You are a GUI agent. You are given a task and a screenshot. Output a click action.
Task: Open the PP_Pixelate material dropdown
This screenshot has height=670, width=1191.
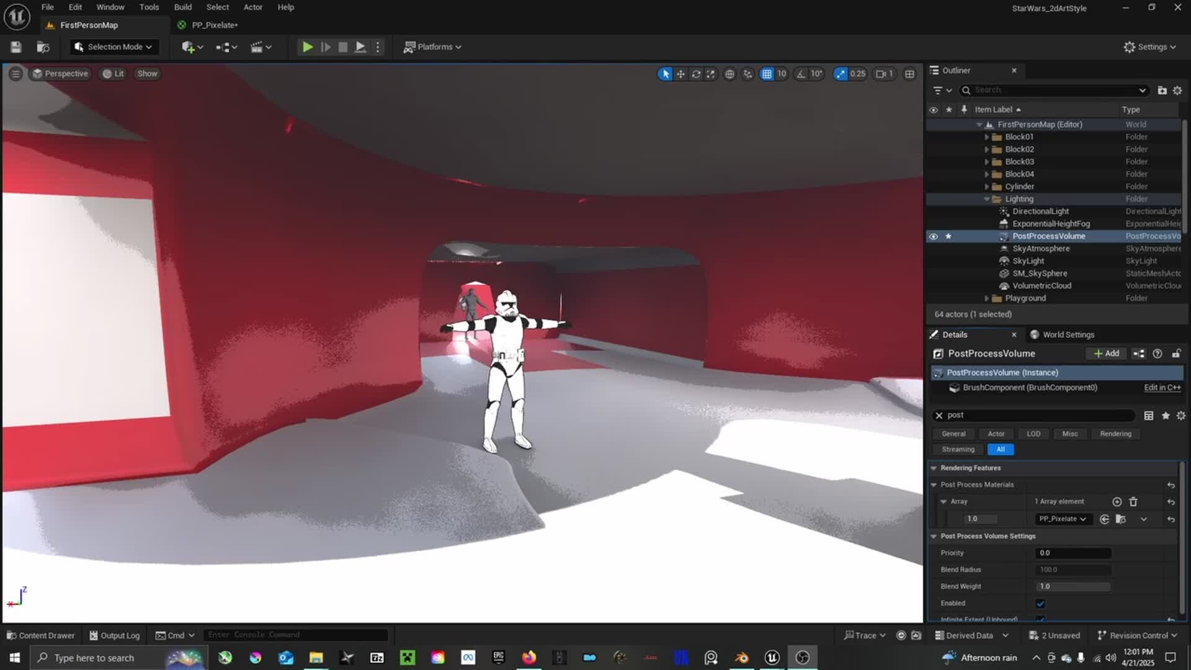coord(1063,519)
